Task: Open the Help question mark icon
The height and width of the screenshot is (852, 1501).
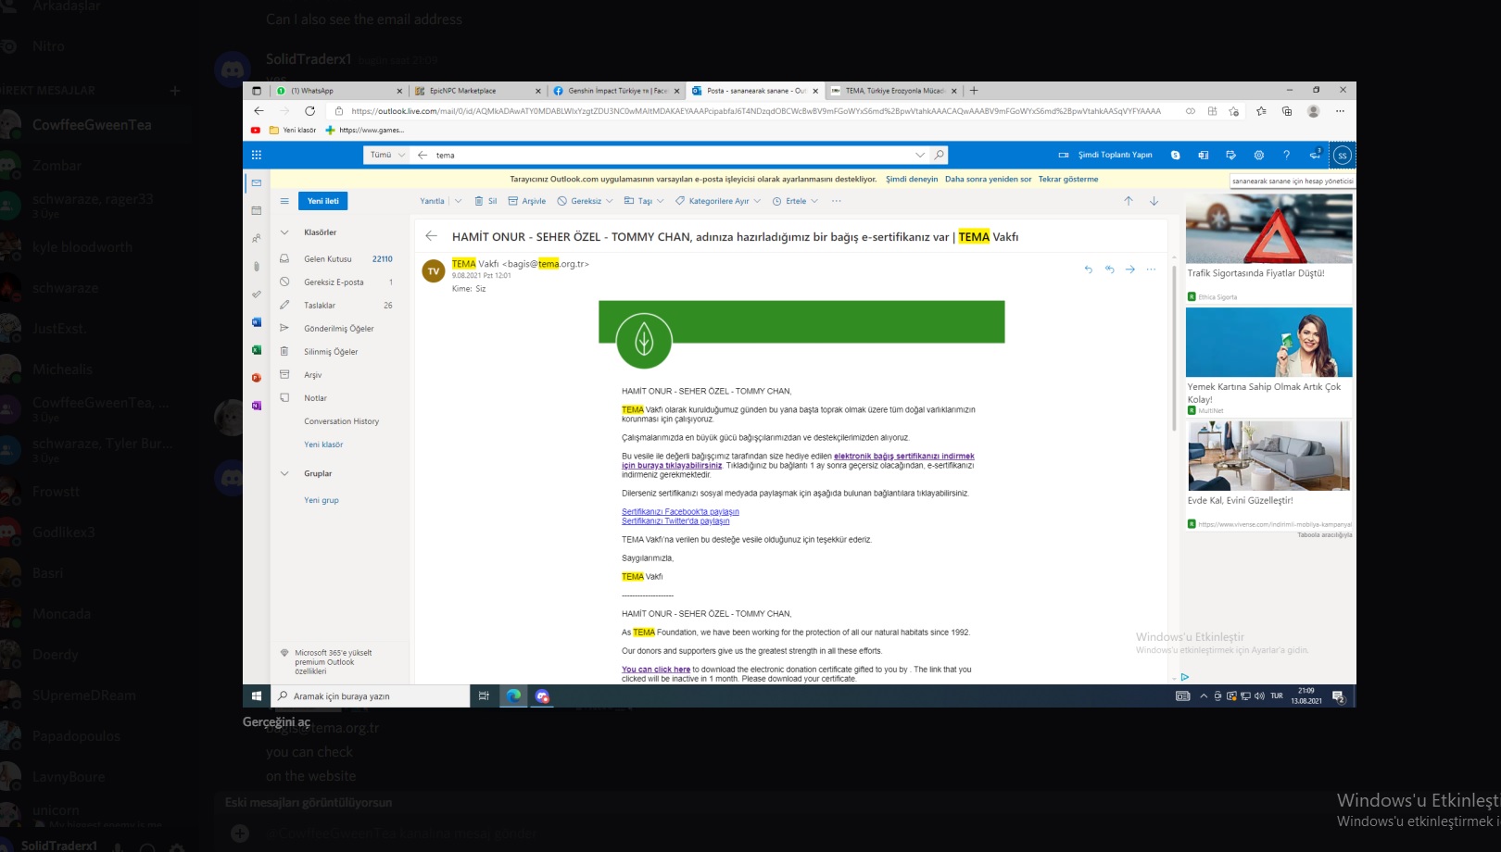Action: coord(1286,155)
